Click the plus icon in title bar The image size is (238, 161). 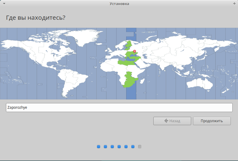click(234, 4)
